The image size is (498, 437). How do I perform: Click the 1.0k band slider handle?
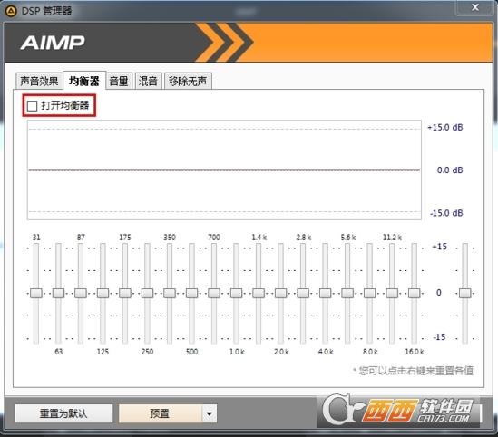pos(236,293)
